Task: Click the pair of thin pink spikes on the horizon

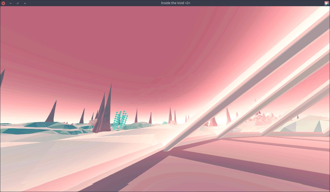Action: coord(172,115)
